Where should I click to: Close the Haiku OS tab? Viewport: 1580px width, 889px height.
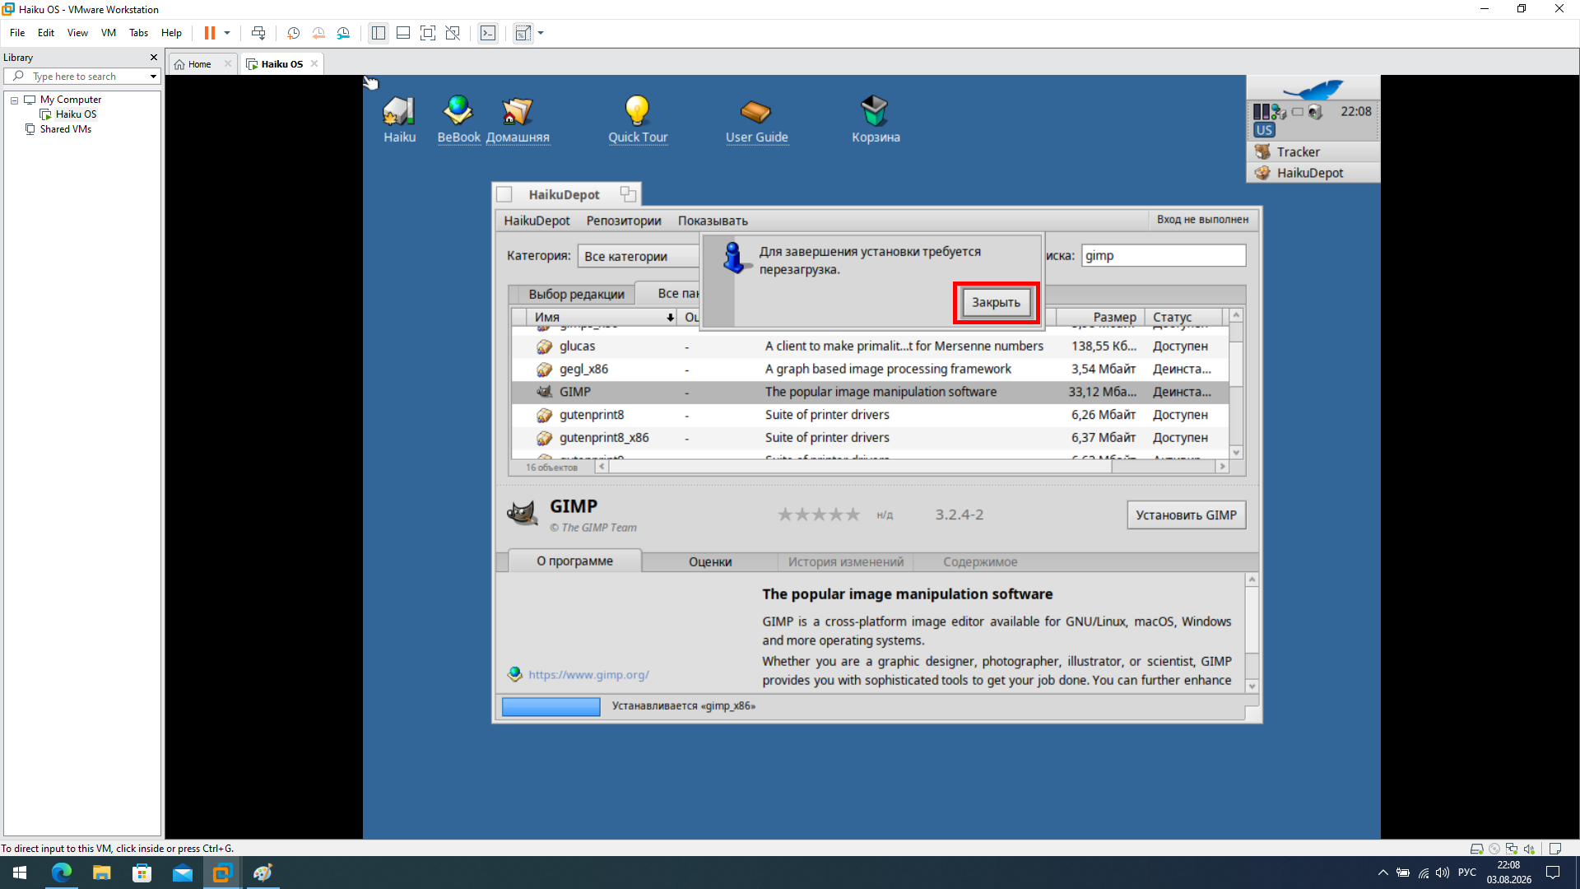314,63
